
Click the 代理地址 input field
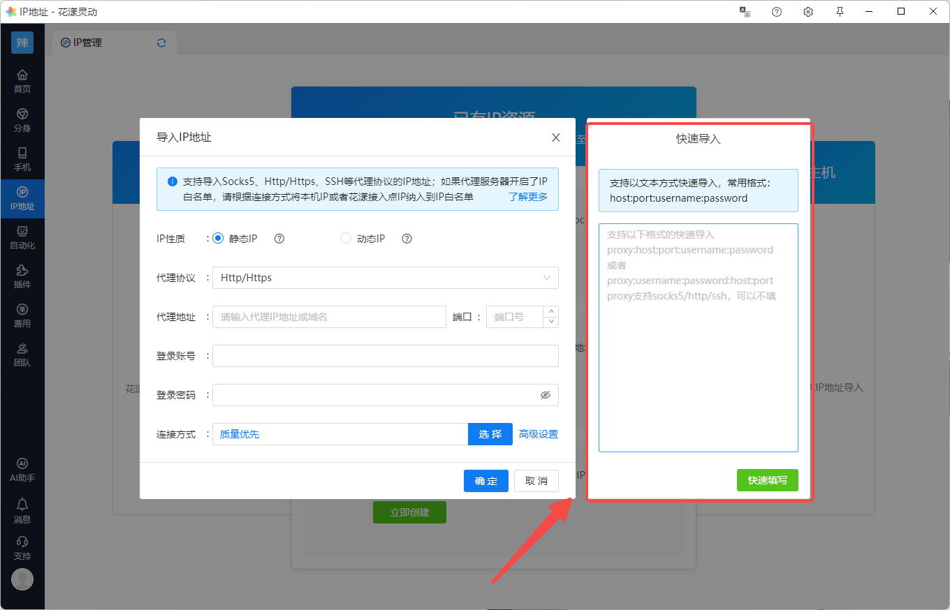[x=329, y=317]
